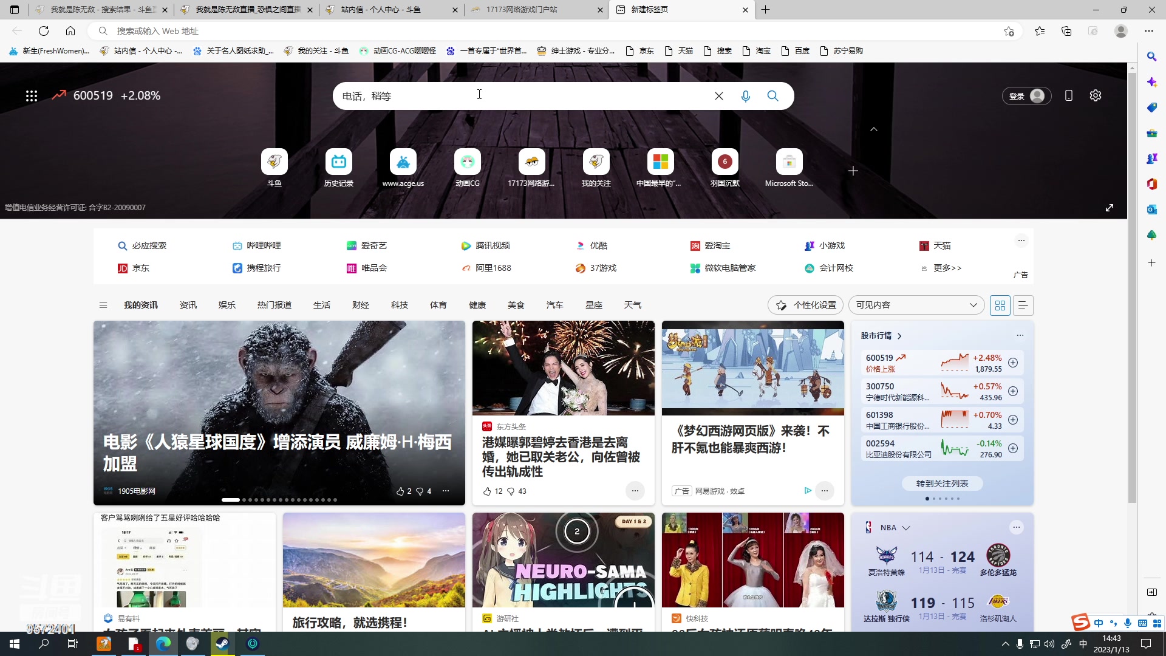
Task: Open the 更多>> shortcut link
Action: 942,268
